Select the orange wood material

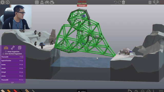point(9,91)
